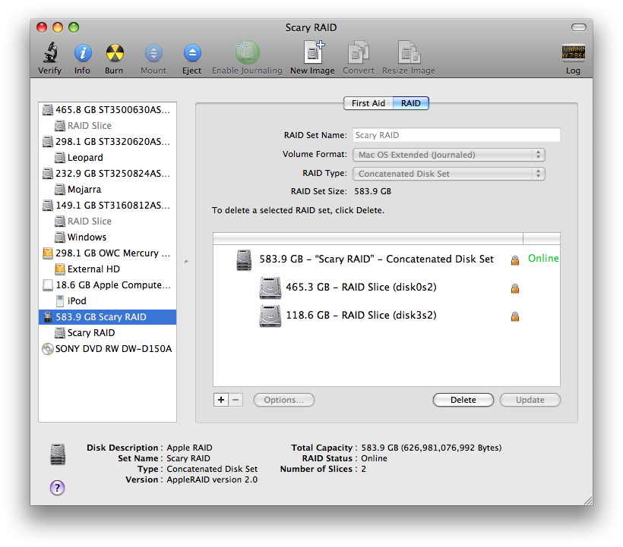Select the 18.6 GB Apple Computer disk

107,285
